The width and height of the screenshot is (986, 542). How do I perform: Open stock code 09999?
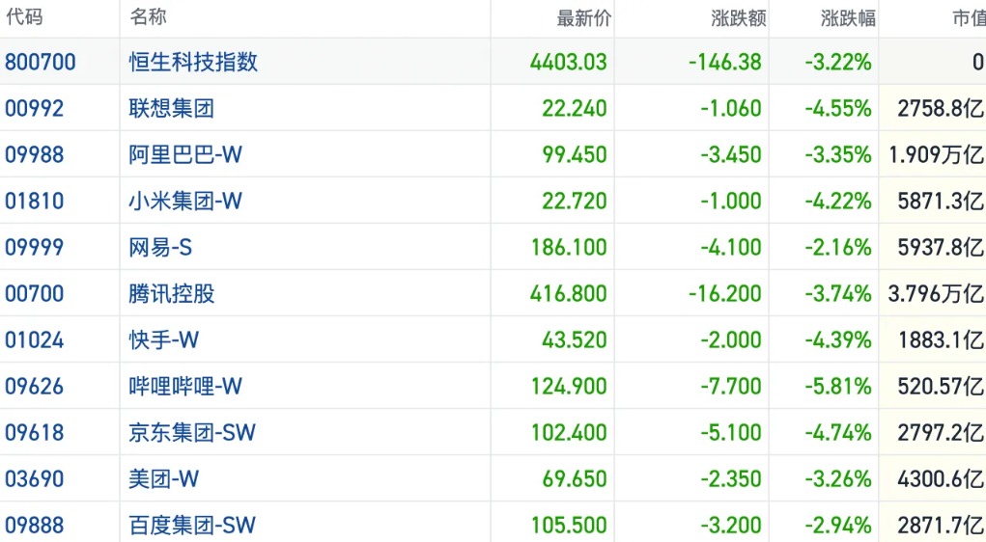point(34,248)
